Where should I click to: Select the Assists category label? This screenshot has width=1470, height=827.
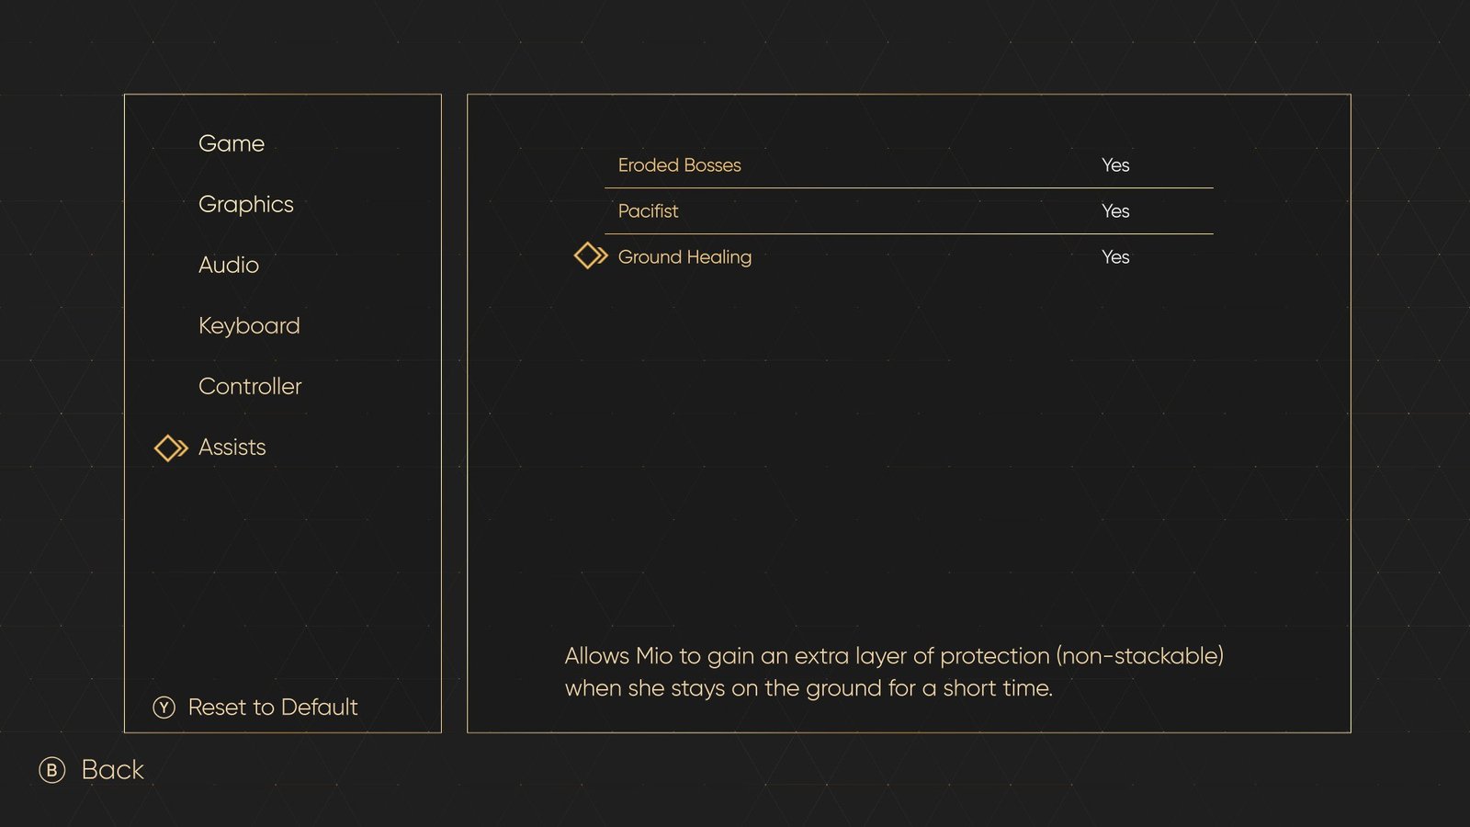[232, 447]
